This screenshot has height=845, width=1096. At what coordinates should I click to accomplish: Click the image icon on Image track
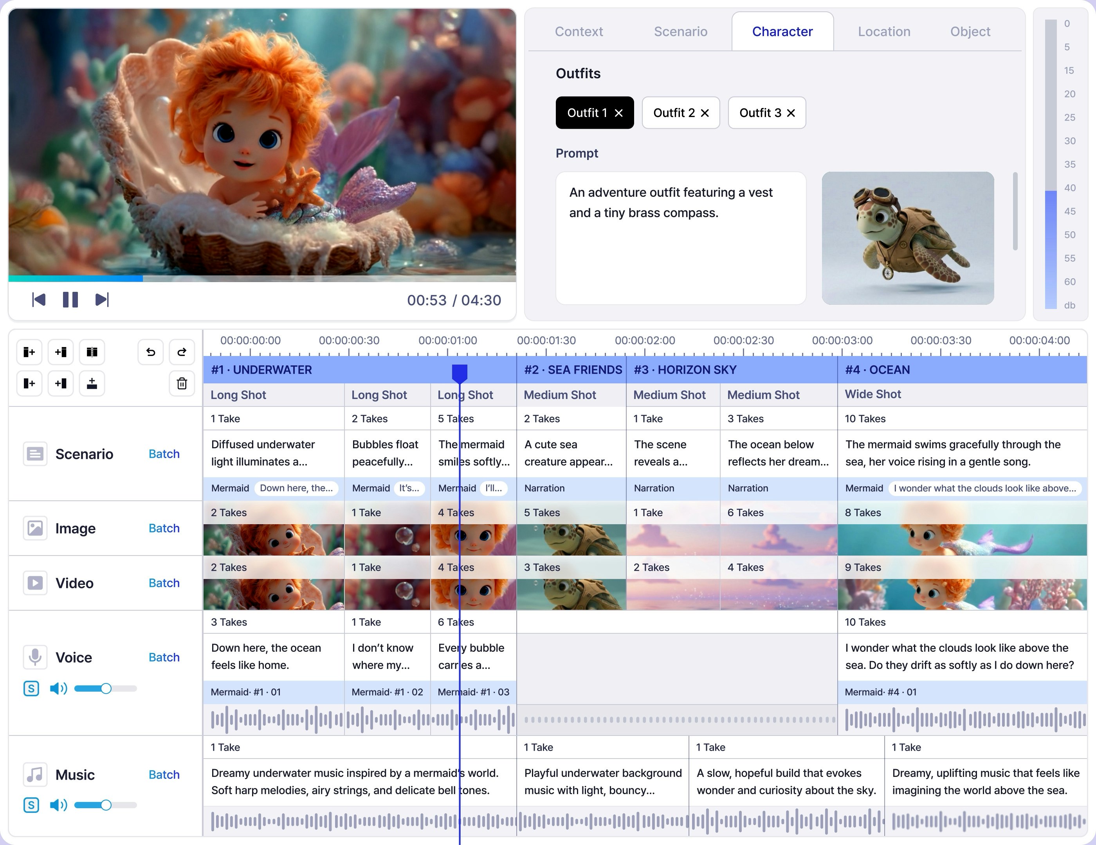35,528
